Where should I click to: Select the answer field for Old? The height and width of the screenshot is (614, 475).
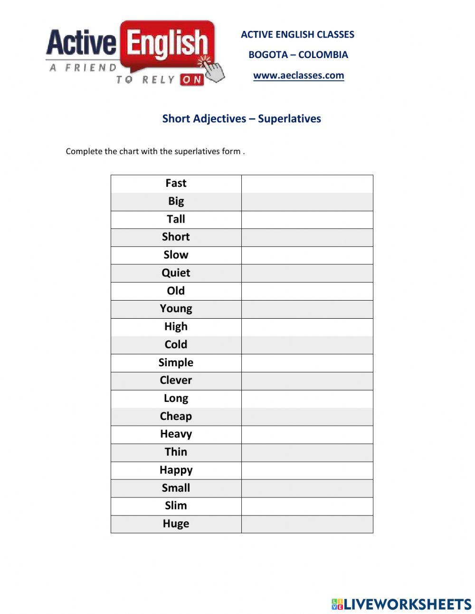coord(307,291)
